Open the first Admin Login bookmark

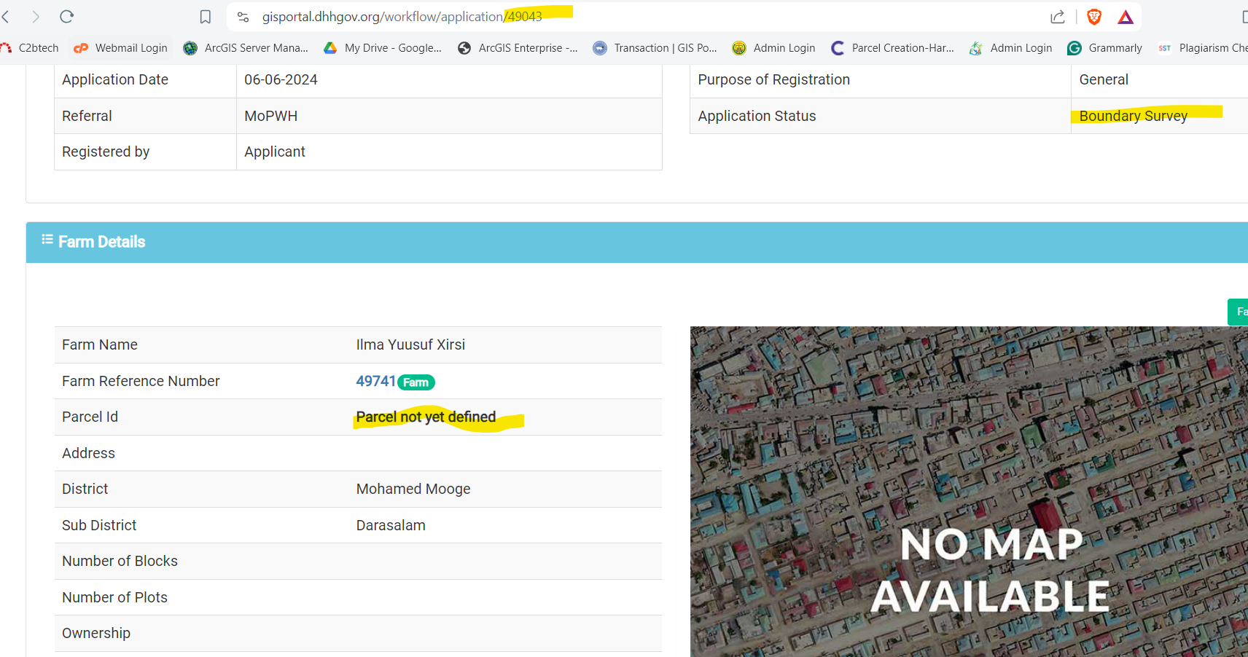[773, 48]
